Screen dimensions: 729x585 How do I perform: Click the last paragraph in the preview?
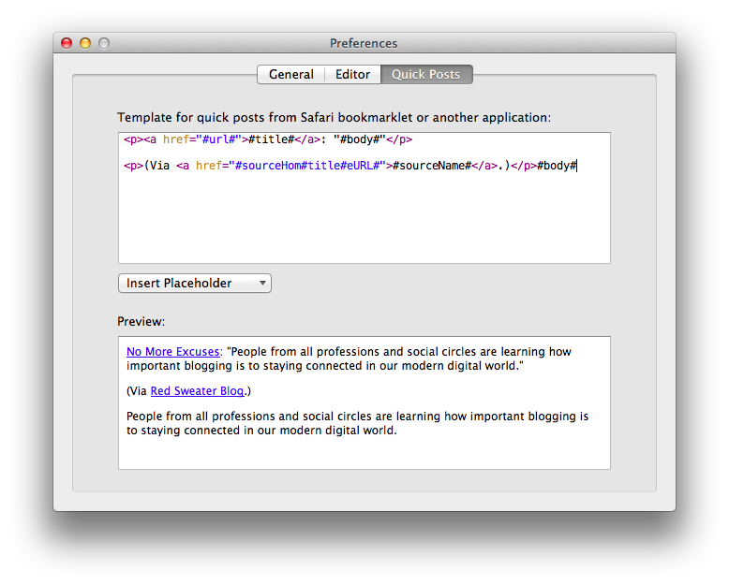pos(357,423)
